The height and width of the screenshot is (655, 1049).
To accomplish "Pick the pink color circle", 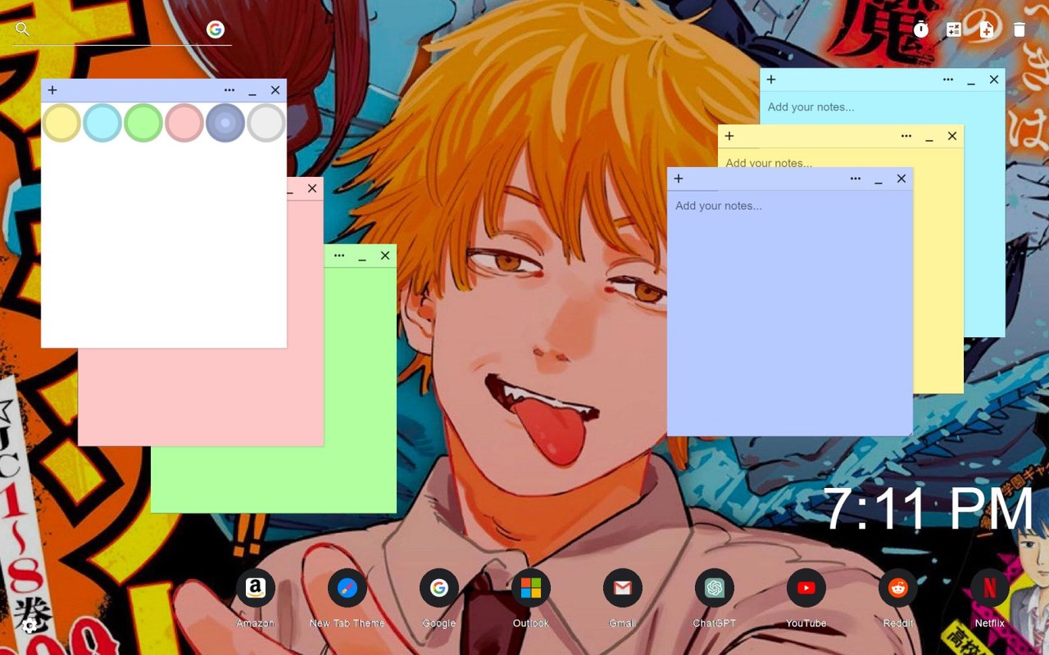I will [x=184, y=123].
